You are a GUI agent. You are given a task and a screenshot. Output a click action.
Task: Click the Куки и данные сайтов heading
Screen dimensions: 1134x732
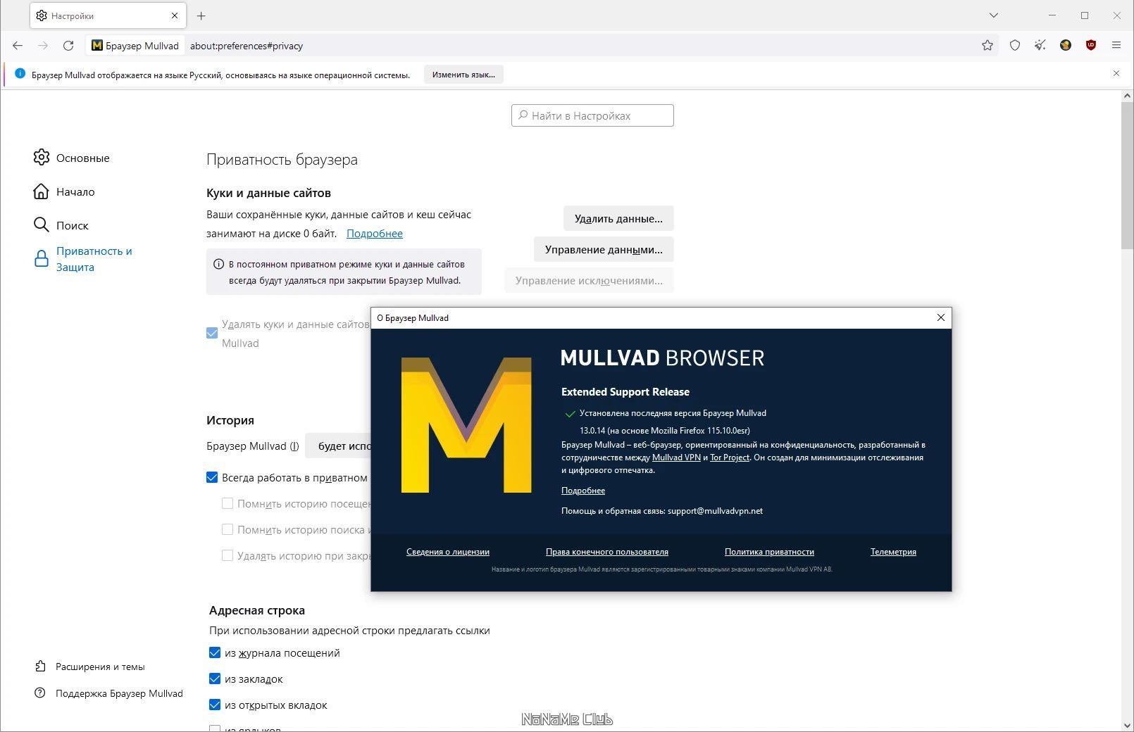point(268,193)
